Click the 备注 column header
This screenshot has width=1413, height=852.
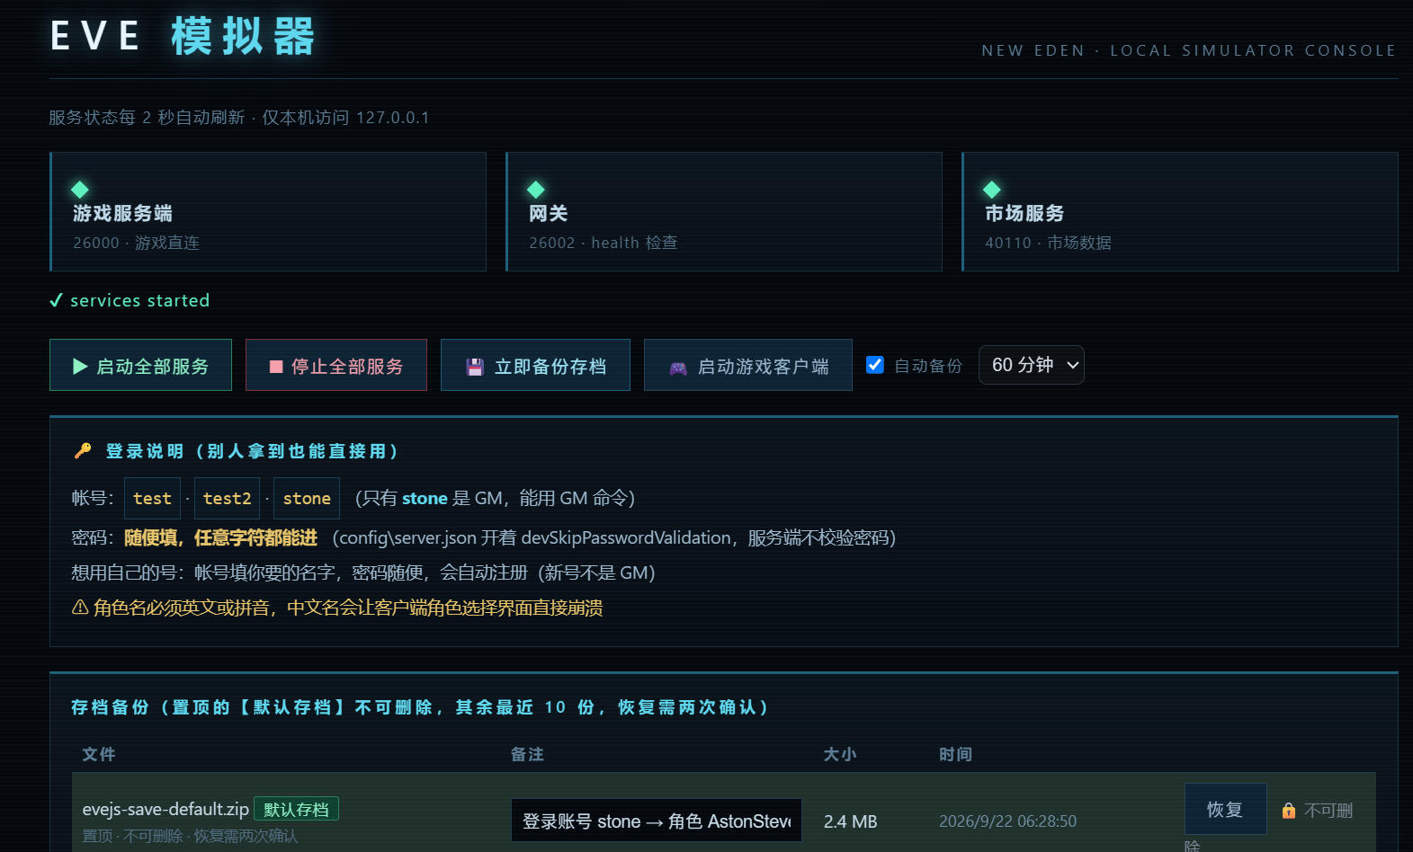[527, 754]
